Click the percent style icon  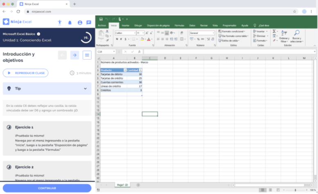[198, 39]
